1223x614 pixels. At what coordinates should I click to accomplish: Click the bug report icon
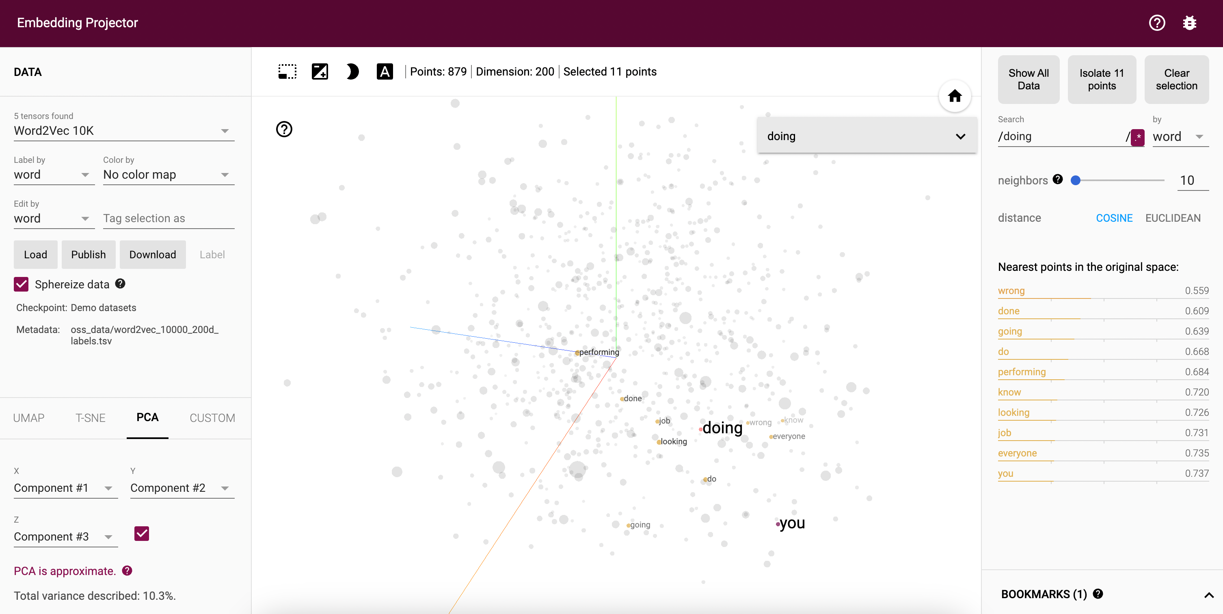(x=1189, y=23)
